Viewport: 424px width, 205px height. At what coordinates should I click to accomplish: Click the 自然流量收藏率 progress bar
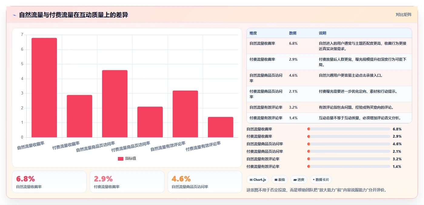[349, 129]
